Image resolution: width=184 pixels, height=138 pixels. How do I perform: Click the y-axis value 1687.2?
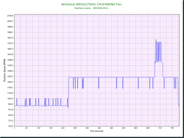point(10,49)
